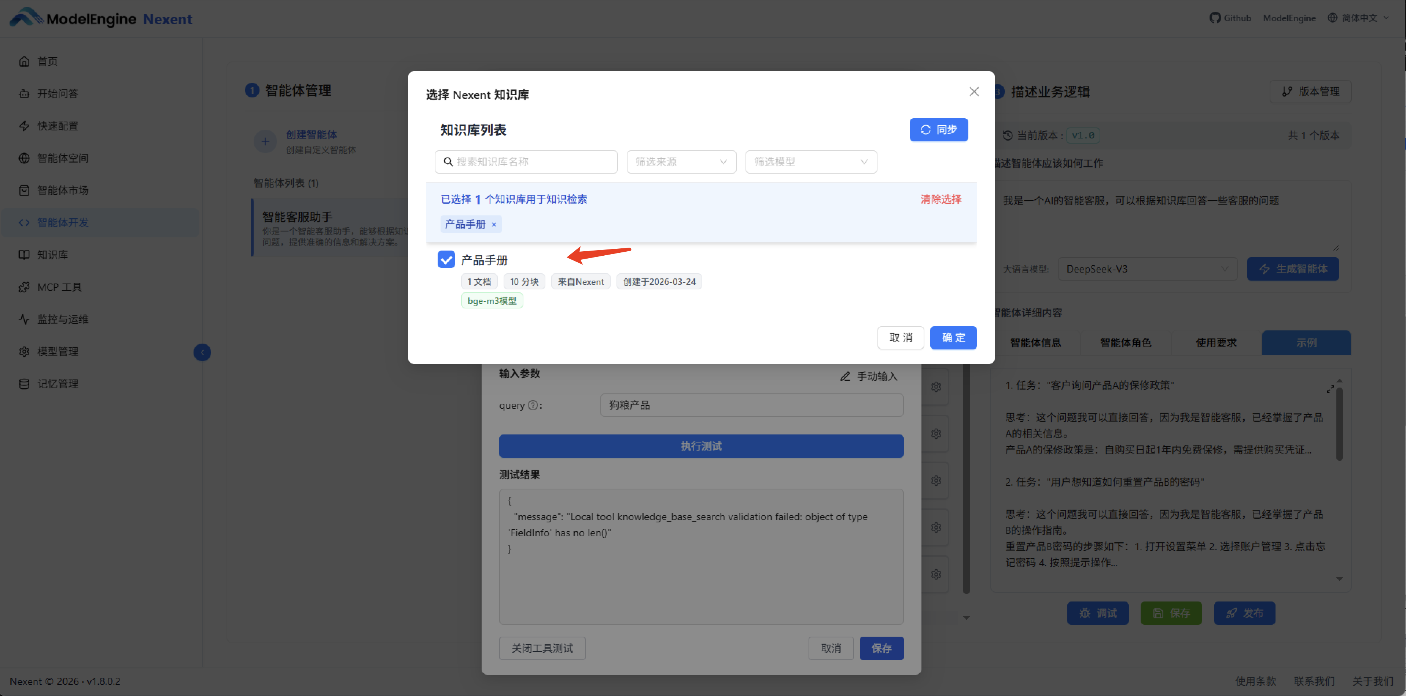Collapse the sidebar with the arrow button

pyautogui.click(x=202, y=352)
